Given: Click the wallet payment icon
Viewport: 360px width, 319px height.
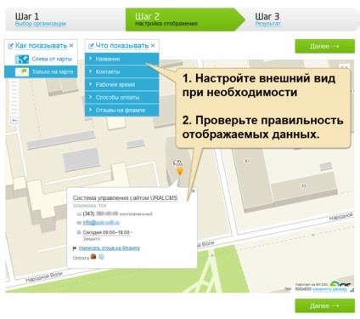Looking at the screenshot, I should pyautogui.click(x=93, y=257).
